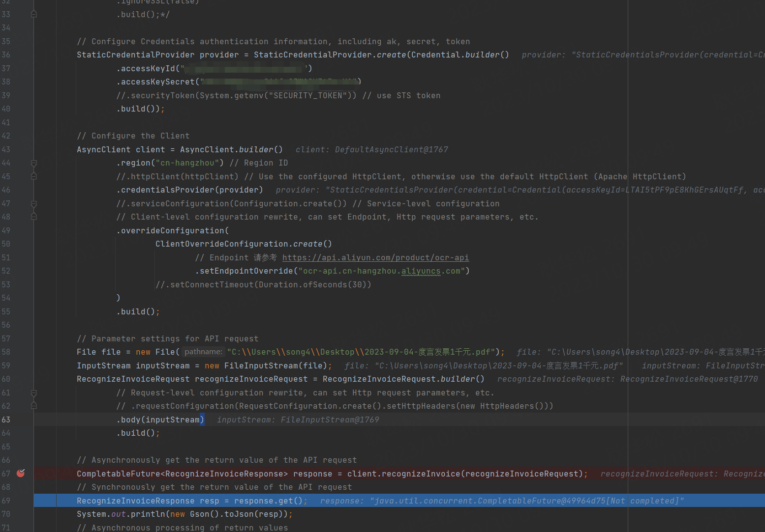Click the 'pathname:' parameter hint

click(x=203, y=352)
